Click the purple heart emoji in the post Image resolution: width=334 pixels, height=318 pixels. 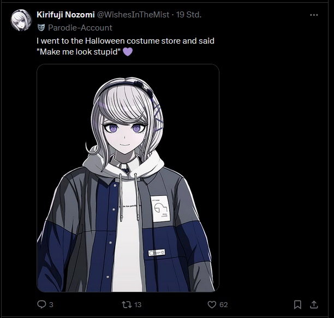(128, 52)
